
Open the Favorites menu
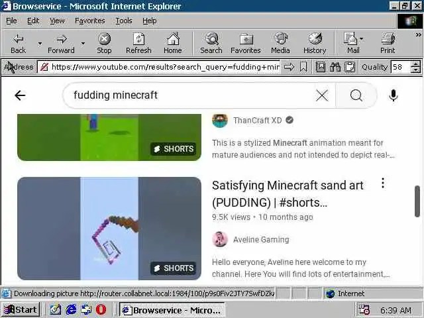[90, 21]
